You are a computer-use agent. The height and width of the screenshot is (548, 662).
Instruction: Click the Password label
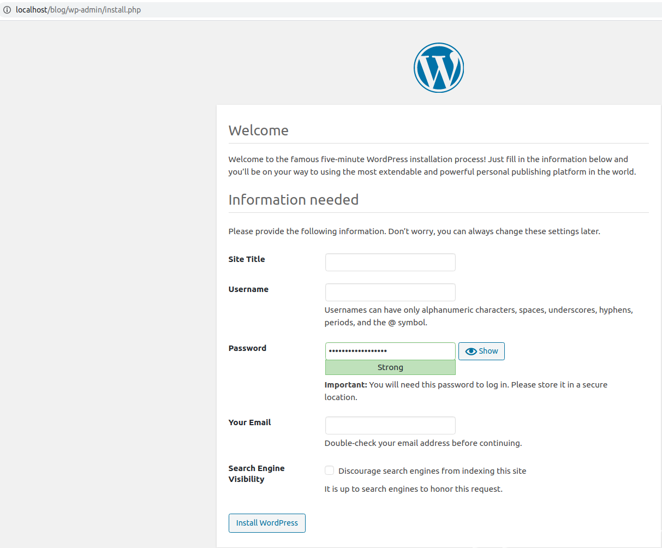click(x=247, y=348)
